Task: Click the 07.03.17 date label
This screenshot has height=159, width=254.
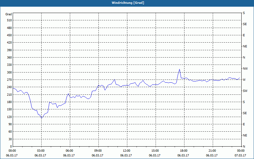Action: (x=240, y=155)
